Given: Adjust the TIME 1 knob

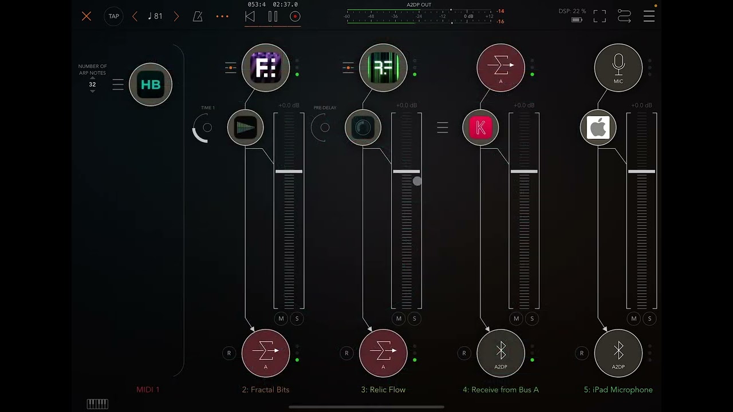Looking at the screenshot, I should 207,128.
